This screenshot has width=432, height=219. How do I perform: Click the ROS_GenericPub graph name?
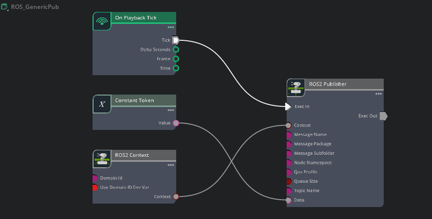35,7
